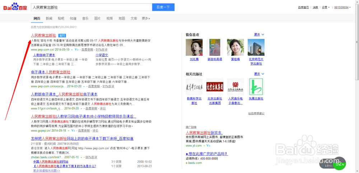Open the 北京师范大学出版社 building thumbnail
The height and width of the screenshot is (173, 359).
(256, 47)
